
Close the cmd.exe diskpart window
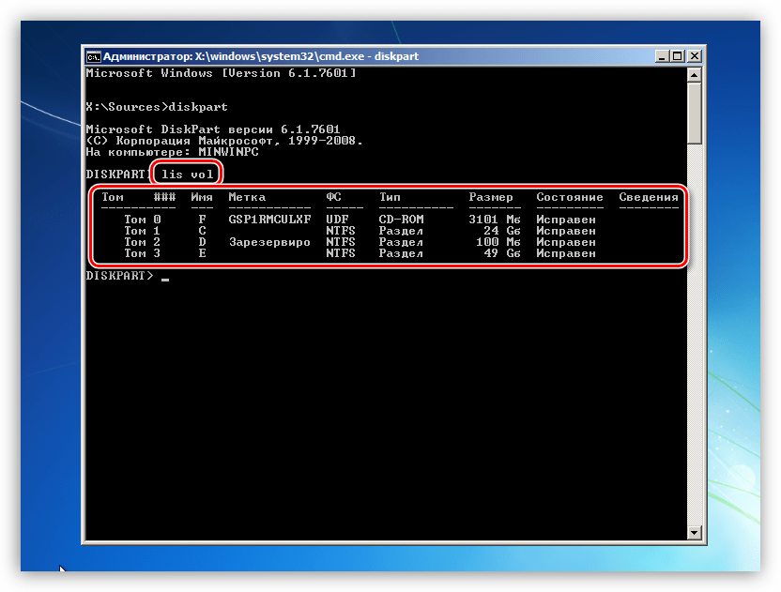click(x=695, y=56)
